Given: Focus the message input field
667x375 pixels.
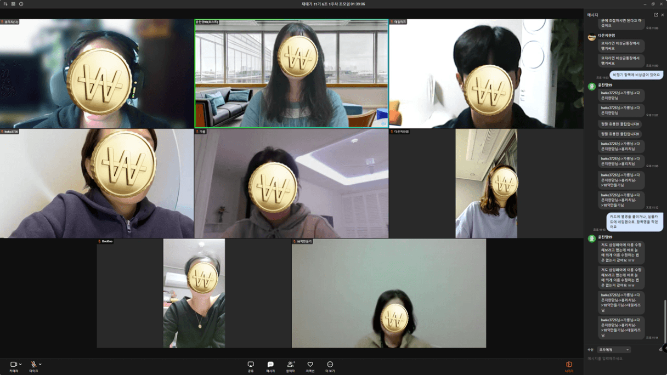Looking at the screenshot, I should (623, 359).
